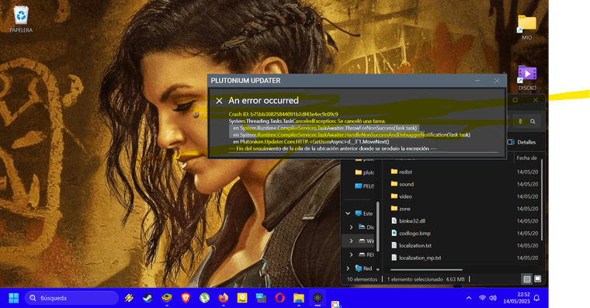Open the DISCO video shortcut on desktop
Screen dimensions: 590x308
click(x=527, y=78)
